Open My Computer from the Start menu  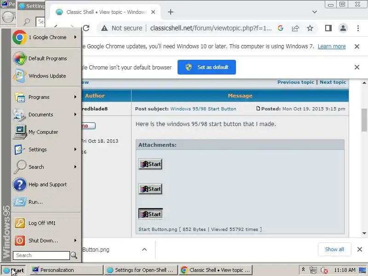[x=46, y=132]
